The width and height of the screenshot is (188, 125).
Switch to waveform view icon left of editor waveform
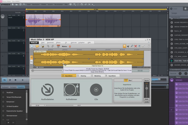tap(32, 62)
